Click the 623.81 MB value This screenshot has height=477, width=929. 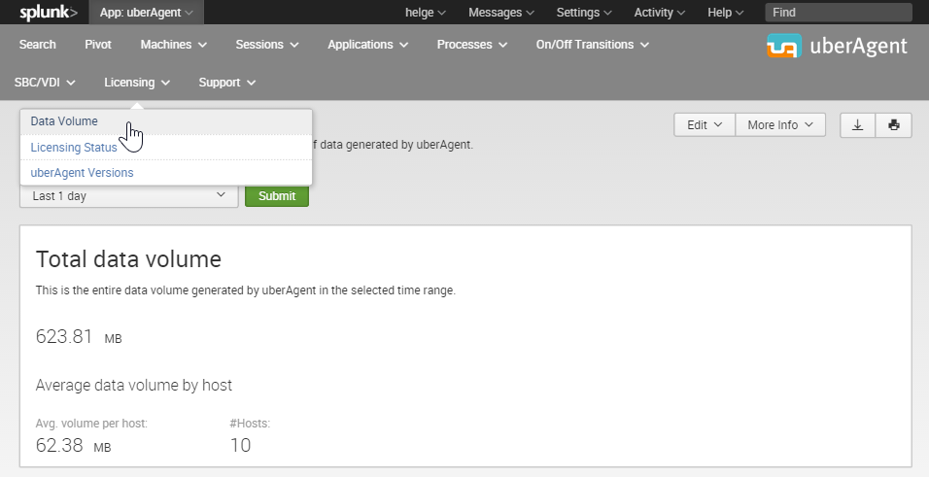coord(79,336)
